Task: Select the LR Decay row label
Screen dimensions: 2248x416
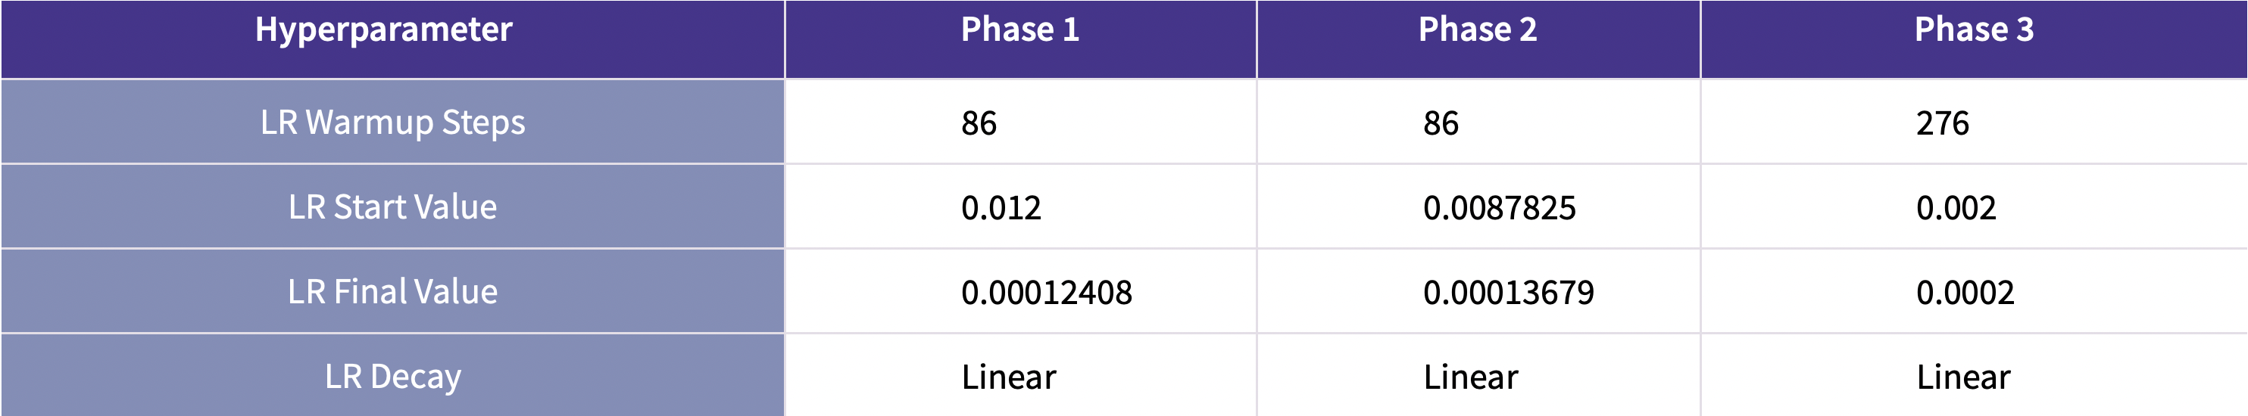Action: [392, 377]
